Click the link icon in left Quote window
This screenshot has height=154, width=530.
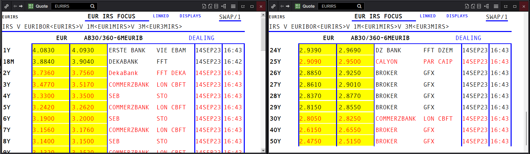point(6,6)
